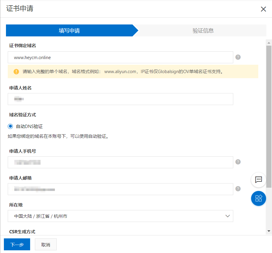
Task: Close the 证书申请 dialog
Action: click(263, 9)
